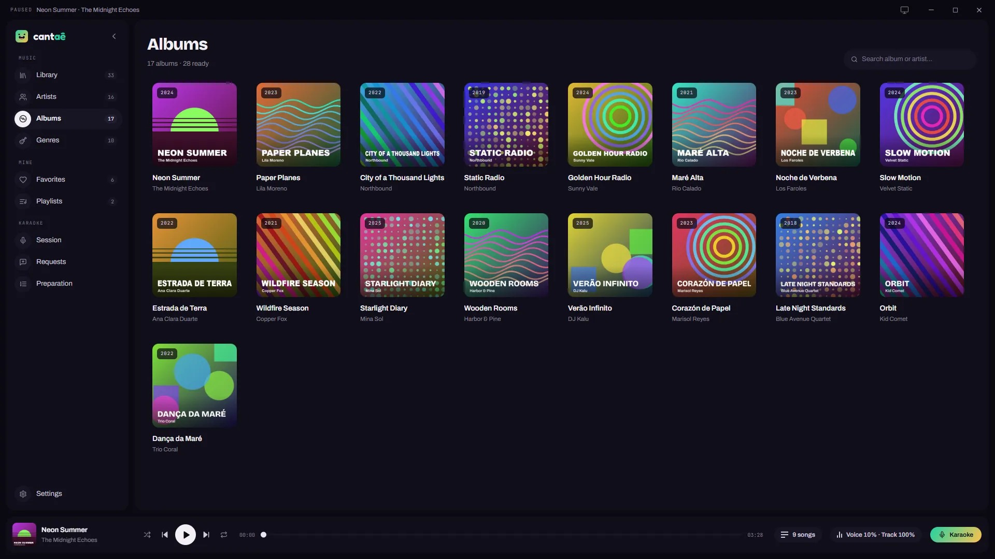995x559 pixels.
Task: Open the Wildfire Season album cover
Action: pos(298,255)
